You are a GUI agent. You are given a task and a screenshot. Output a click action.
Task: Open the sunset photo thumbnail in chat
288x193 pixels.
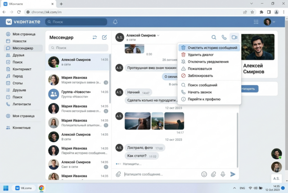coord(174,121)
